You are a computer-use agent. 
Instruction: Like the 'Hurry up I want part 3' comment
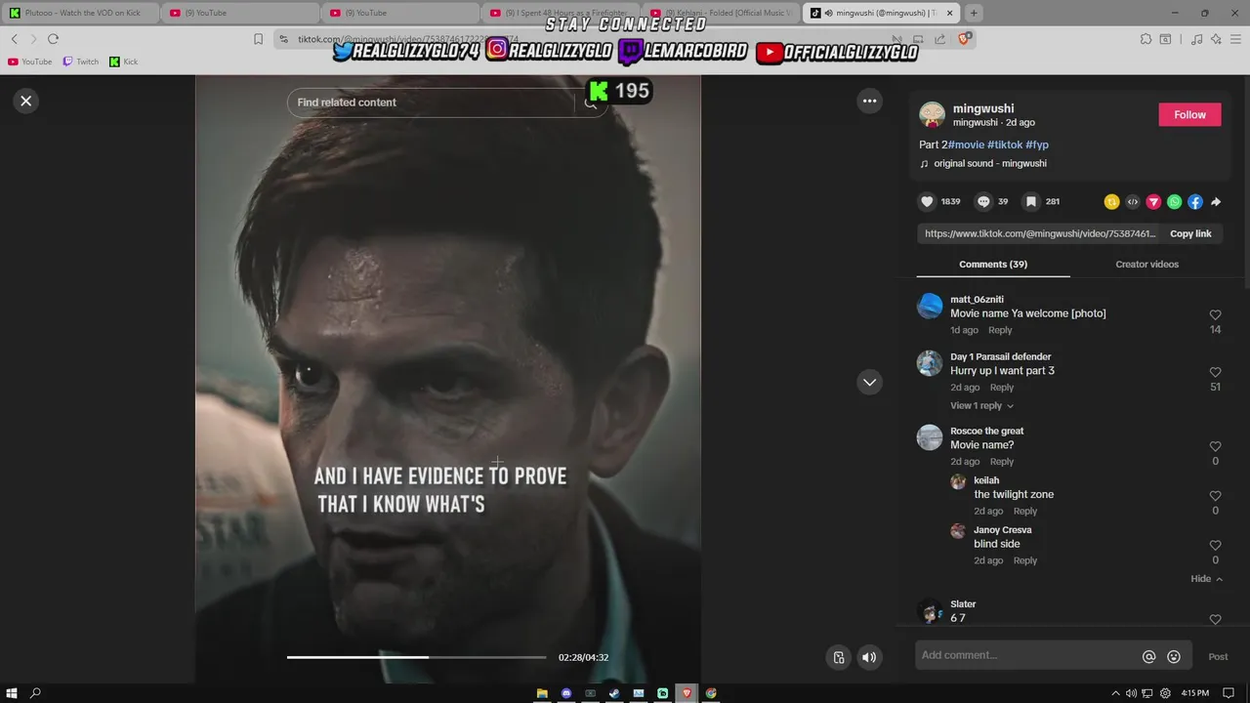click(x=1216, y=373)
